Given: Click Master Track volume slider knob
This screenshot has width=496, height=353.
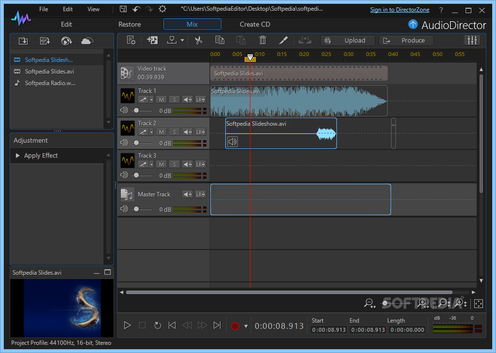Looking at the screenshot, I should pos(136,209).
